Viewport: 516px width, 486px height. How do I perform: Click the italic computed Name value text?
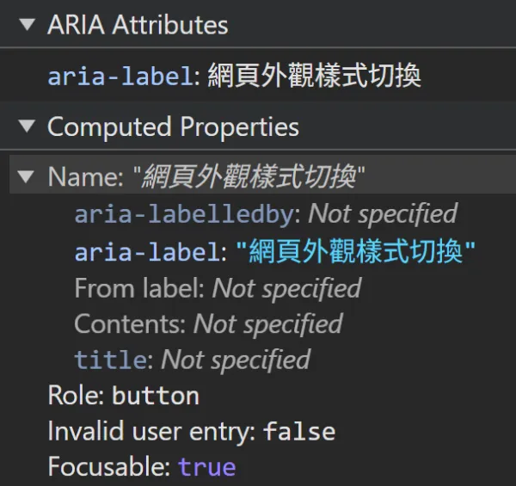249,177
